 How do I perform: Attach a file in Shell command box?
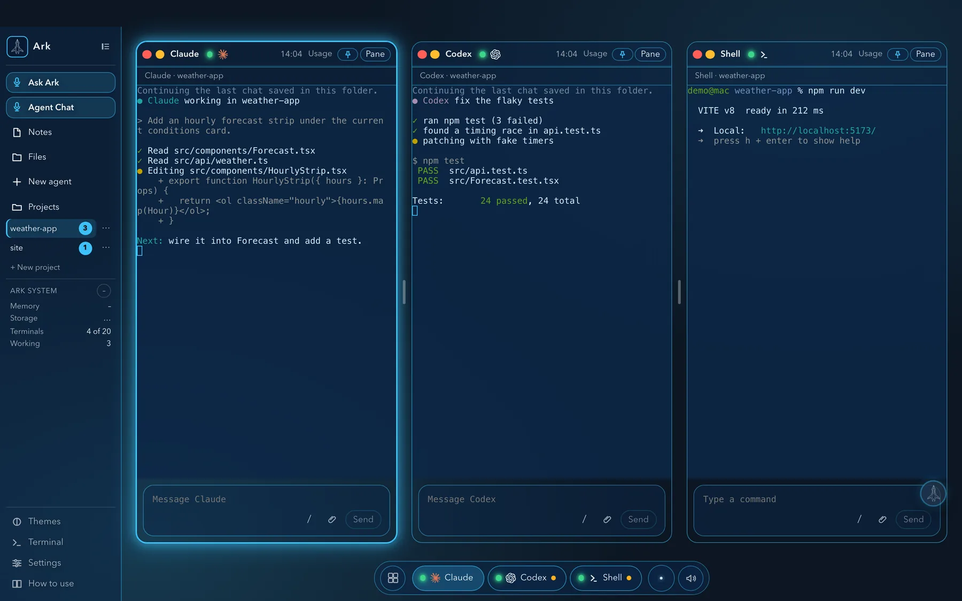tap(882, 519)
